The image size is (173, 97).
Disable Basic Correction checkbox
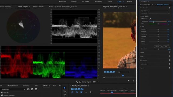169,8
